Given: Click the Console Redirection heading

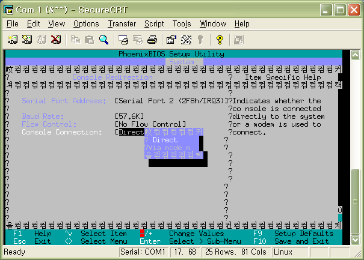Looking at the screenshot, I should (113, 77).
